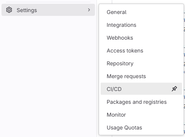Screen dimensions: 185x137
Task: Follow the Access tokens link
Action: pos(125,51)
